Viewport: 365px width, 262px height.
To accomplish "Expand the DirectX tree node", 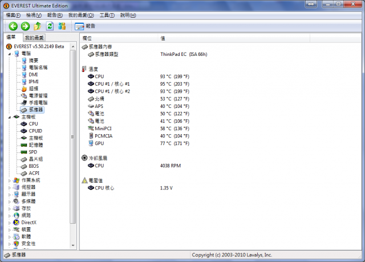I will tap(10, 223).
